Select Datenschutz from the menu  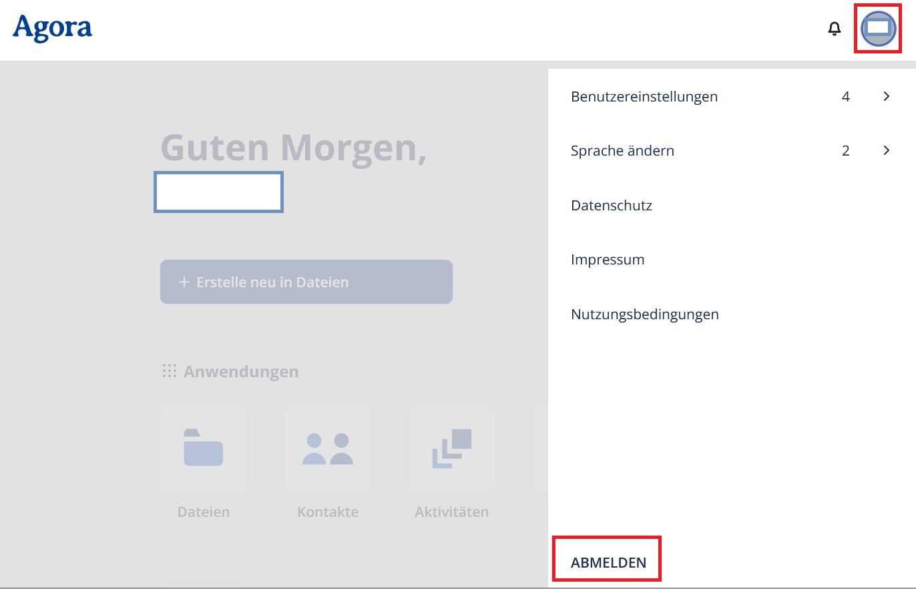611,205
